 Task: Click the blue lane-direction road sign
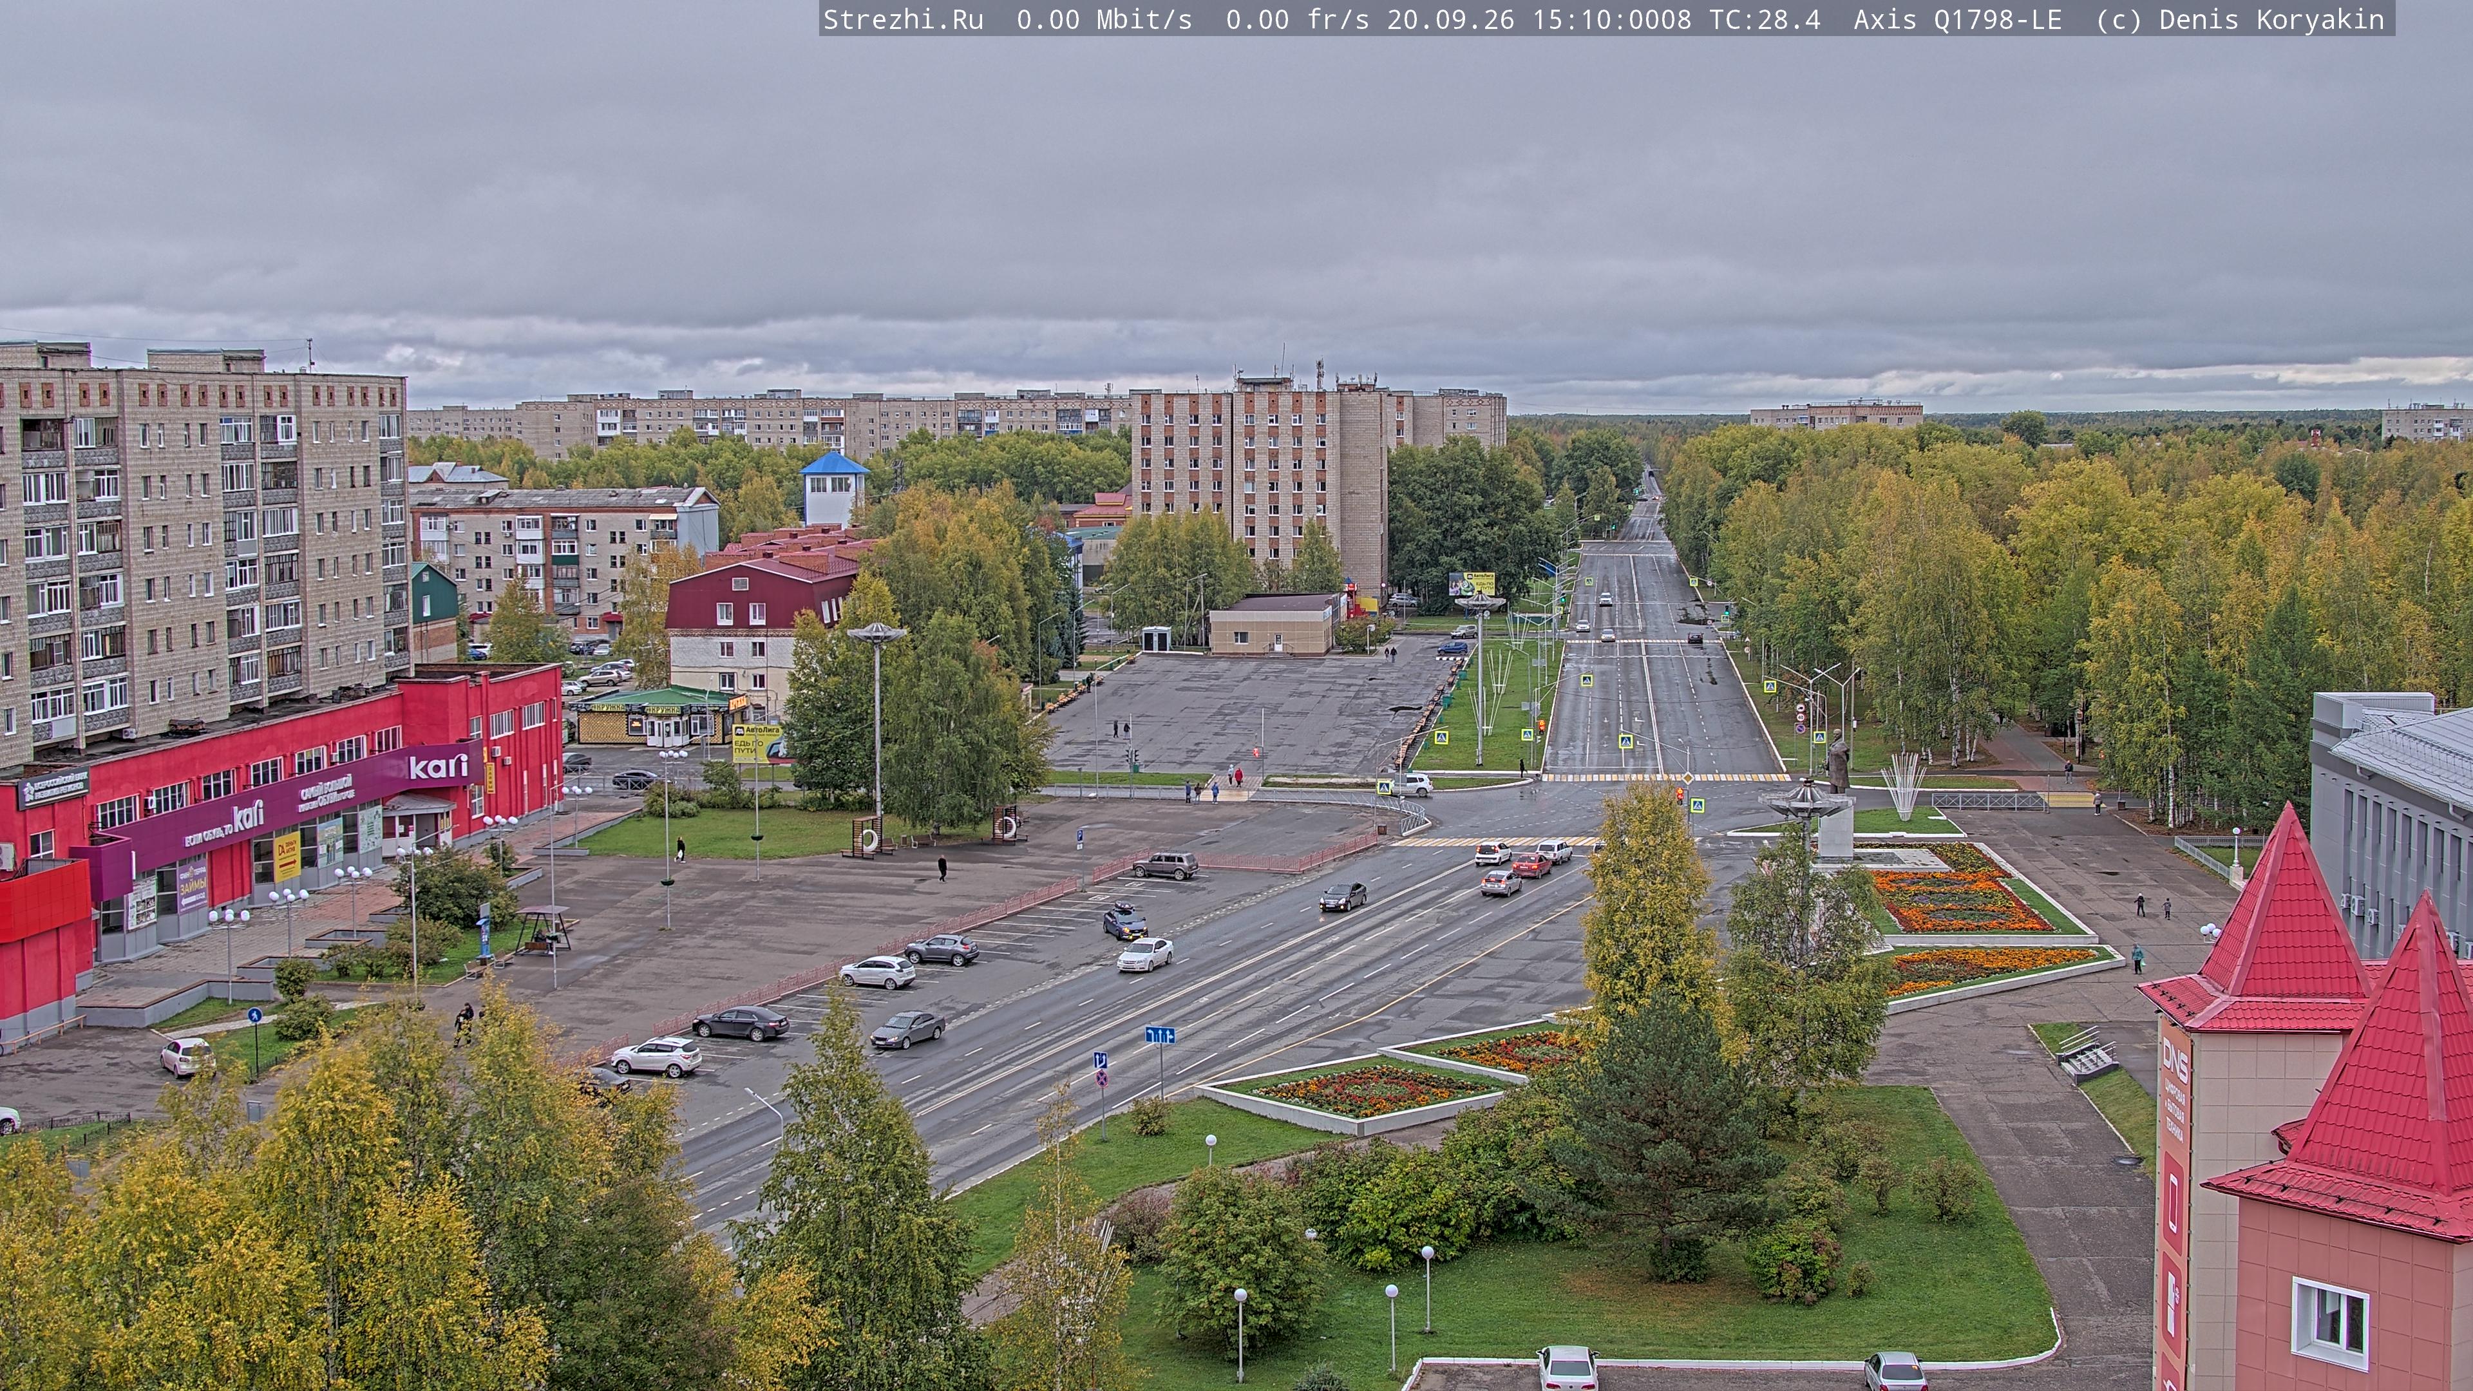pyautogui.click(x=1160, y=1034)
